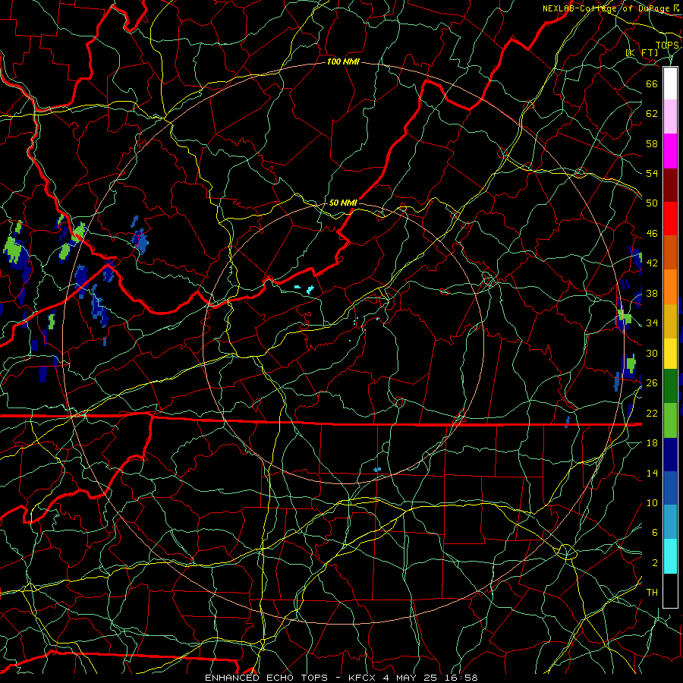Click the 100 NMI range ring label

click(x=343, y=62)
